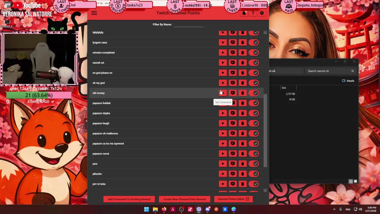Screen dimensions: 380x214
Task: Select the 2,737 KB file size entry
Action: pos(290,94)
